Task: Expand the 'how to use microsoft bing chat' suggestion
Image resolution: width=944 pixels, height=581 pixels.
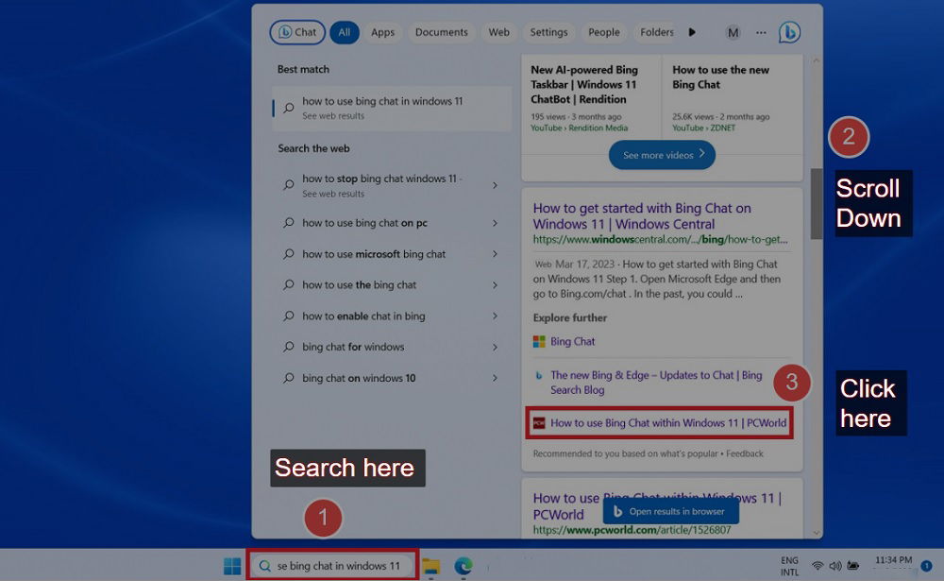Action: (x=496, y=253)
